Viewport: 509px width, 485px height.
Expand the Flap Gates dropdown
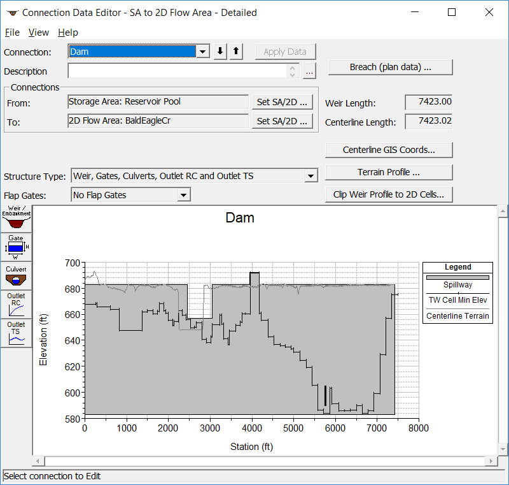183,195
